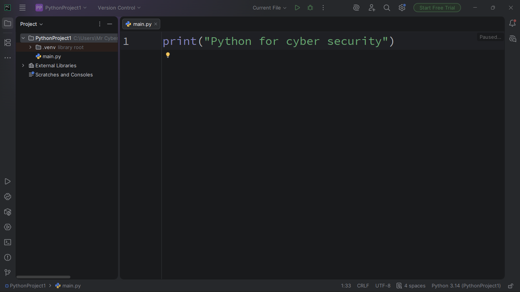Screen dimensions: 520x292
Task: Open the Version Control dropdown
Action: pyautogui.click(x=119, y=8)
